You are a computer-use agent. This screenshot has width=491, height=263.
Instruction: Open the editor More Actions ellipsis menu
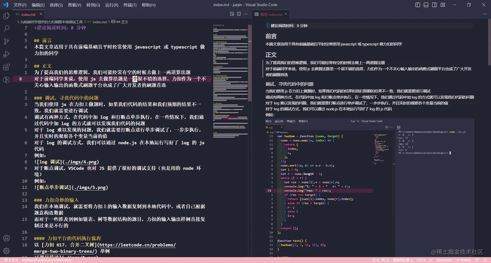246,14
